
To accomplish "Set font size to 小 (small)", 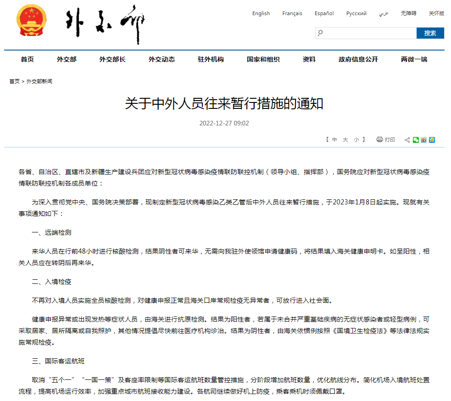I will coord(356,140).
